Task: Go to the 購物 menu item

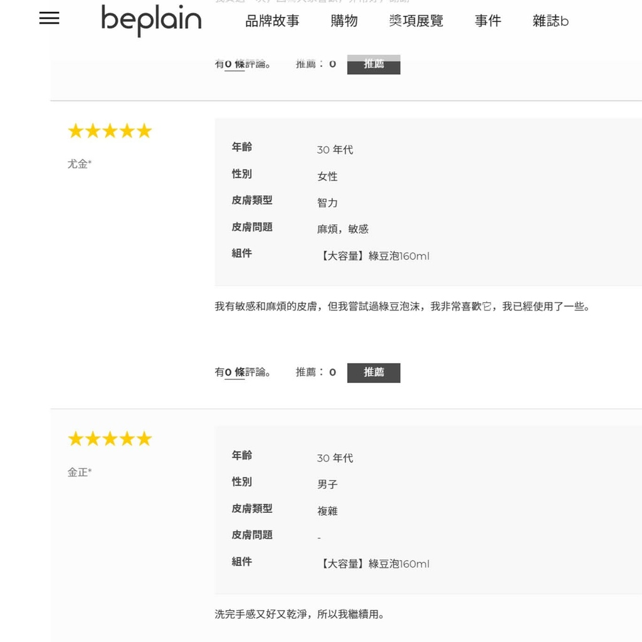Action: coord(344,21)
